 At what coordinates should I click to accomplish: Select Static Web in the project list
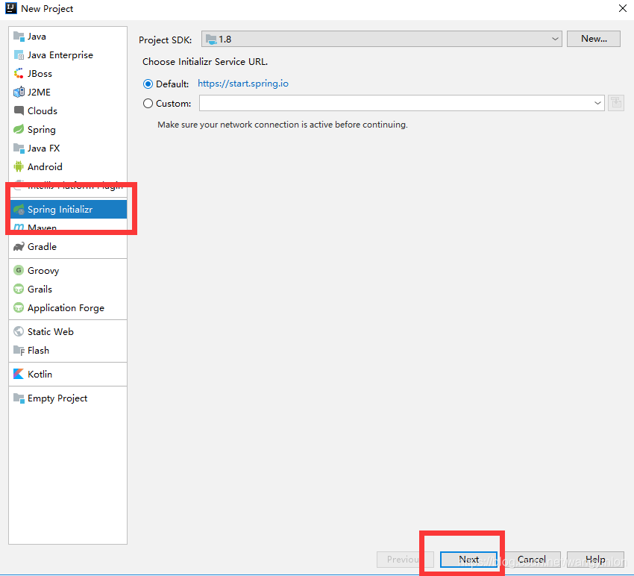pos(68,332)
